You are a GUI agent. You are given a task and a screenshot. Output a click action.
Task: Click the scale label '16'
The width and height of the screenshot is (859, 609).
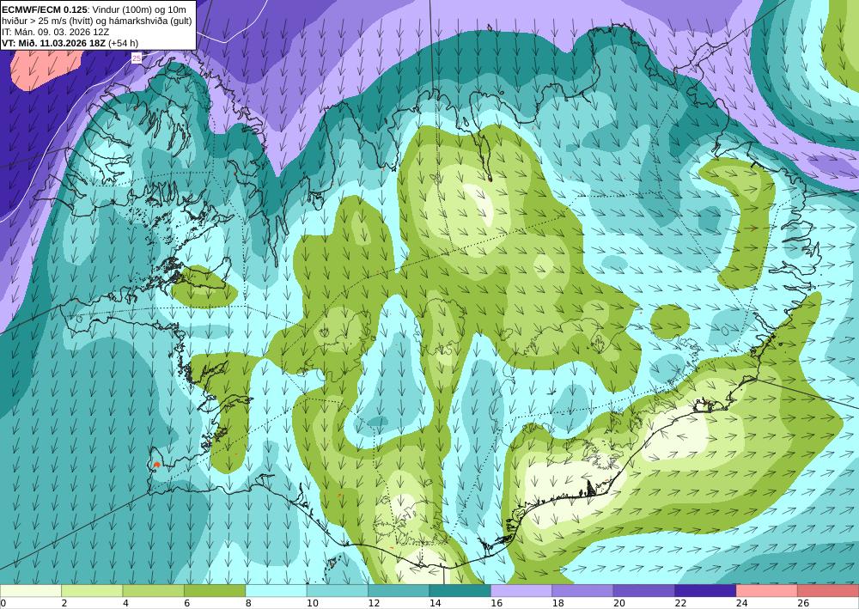pos(497,603)
